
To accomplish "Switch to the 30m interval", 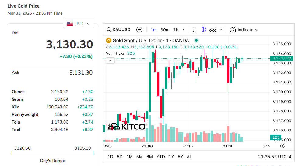I will (165, 29).
